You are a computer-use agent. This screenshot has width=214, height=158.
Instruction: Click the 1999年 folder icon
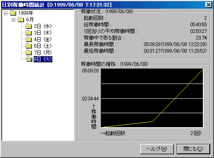(x=13, y=13)
